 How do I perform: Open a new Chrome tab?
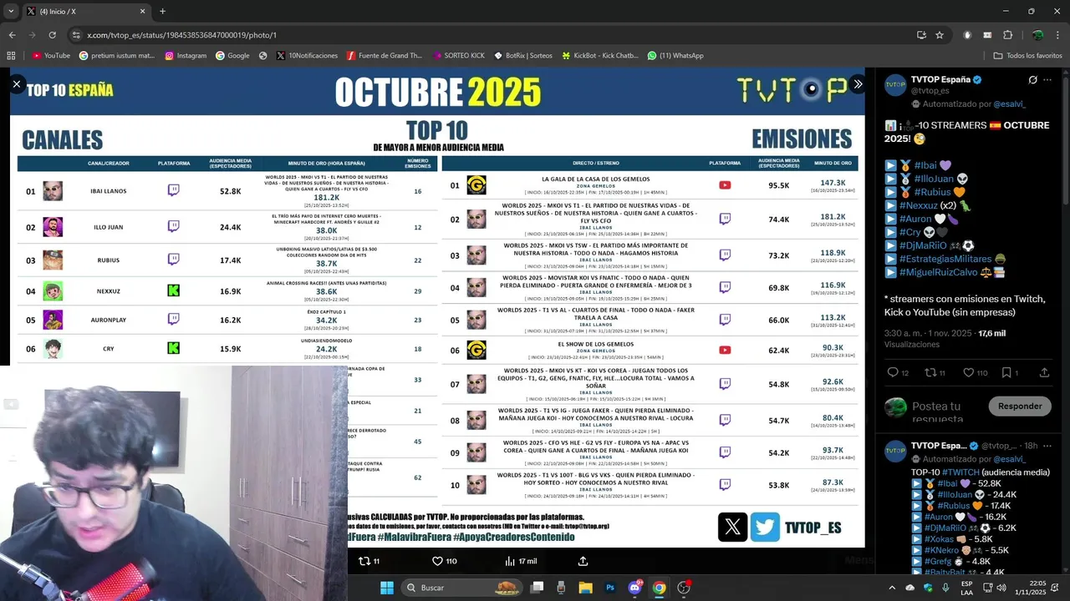point(162,12)
